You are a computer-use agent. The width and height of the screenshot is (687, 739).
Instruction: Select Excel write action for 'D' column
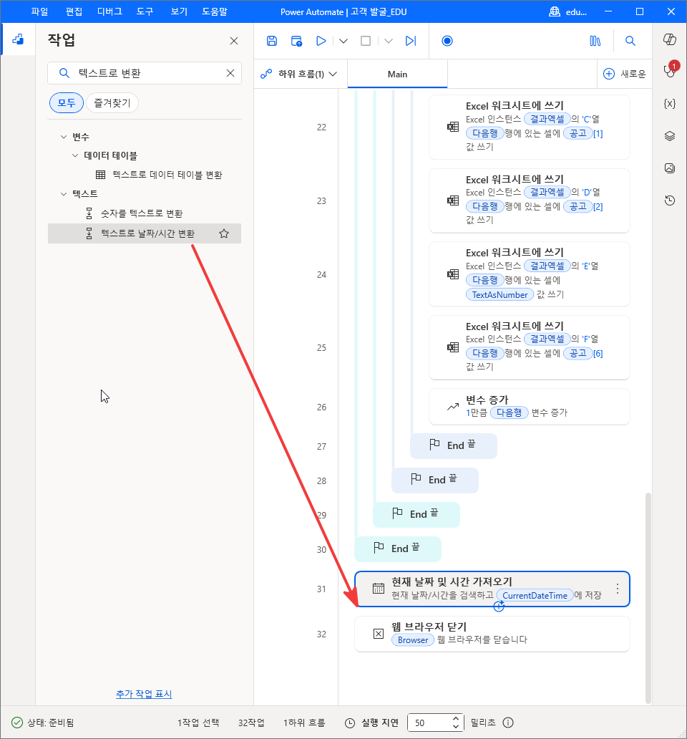click(x=530, y=201)
